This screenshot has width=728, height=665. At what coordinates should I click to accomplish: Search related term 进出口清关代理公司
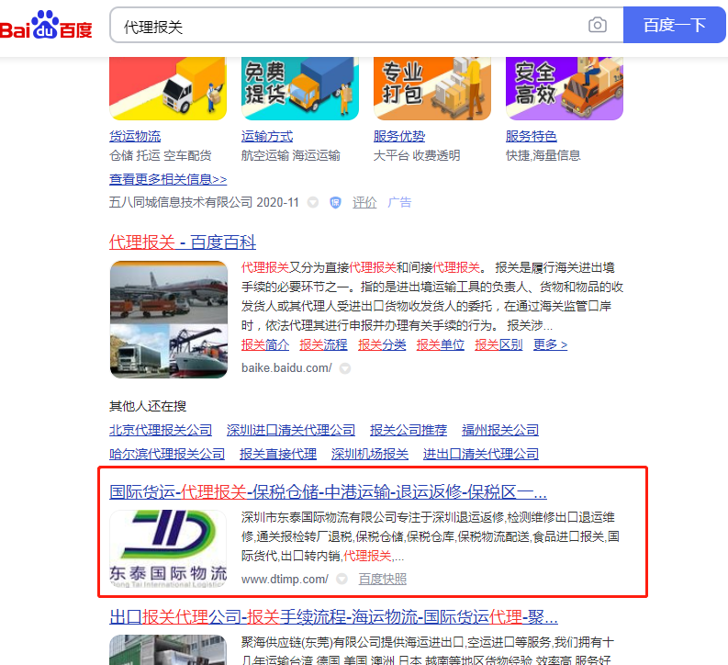pyautogui.click(x=481, y=454)
